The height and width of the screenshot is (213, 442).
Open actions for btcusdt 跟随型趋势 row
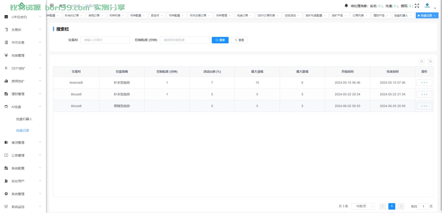(424, 106)
